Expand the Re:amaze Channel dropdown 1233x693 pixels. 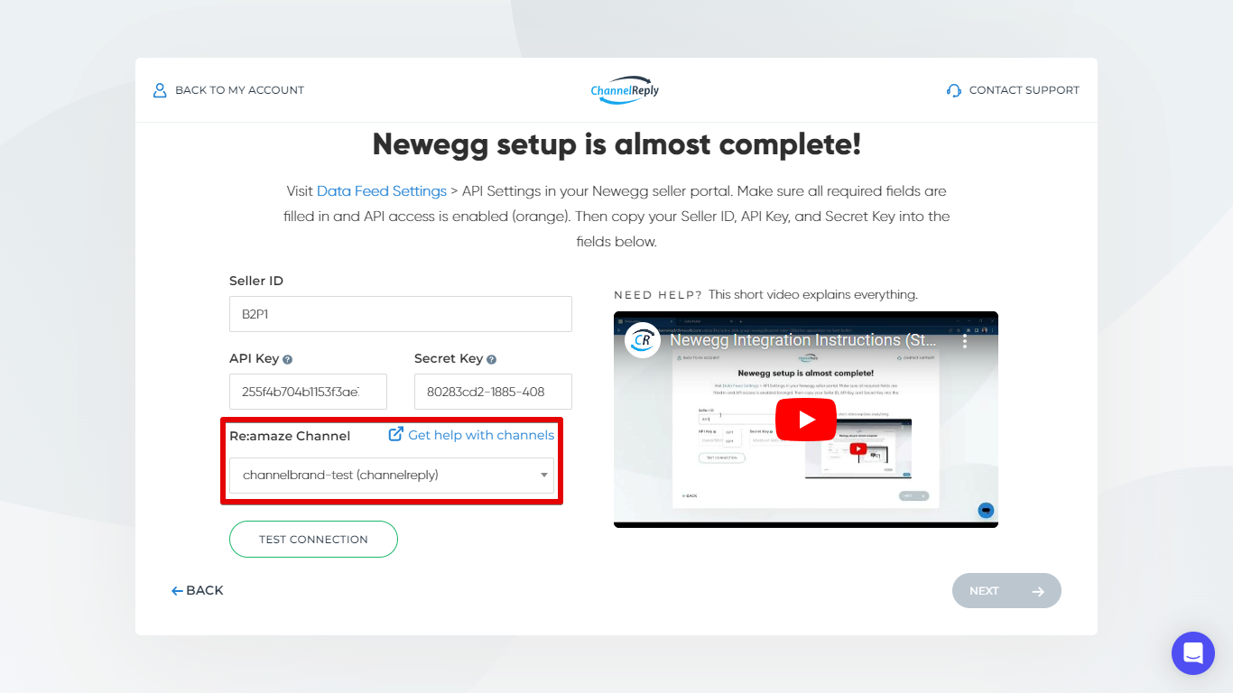392,476
